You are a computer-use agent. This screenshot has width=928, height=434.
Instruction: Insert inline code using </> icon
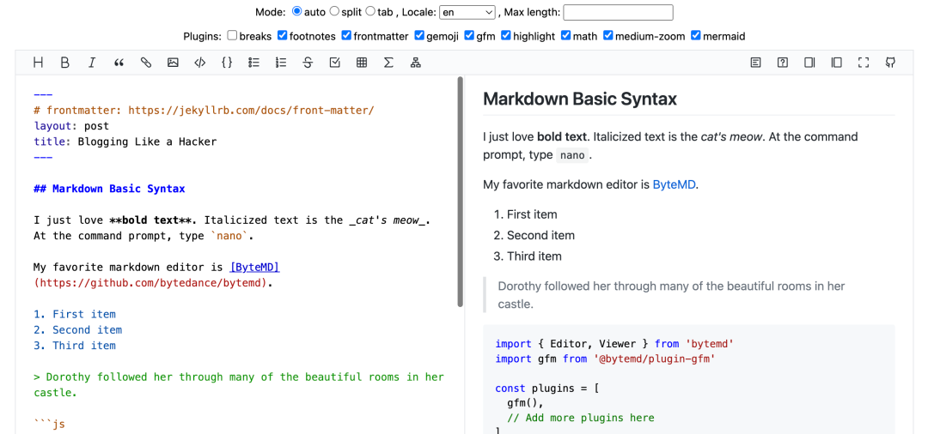pos(199,63)
